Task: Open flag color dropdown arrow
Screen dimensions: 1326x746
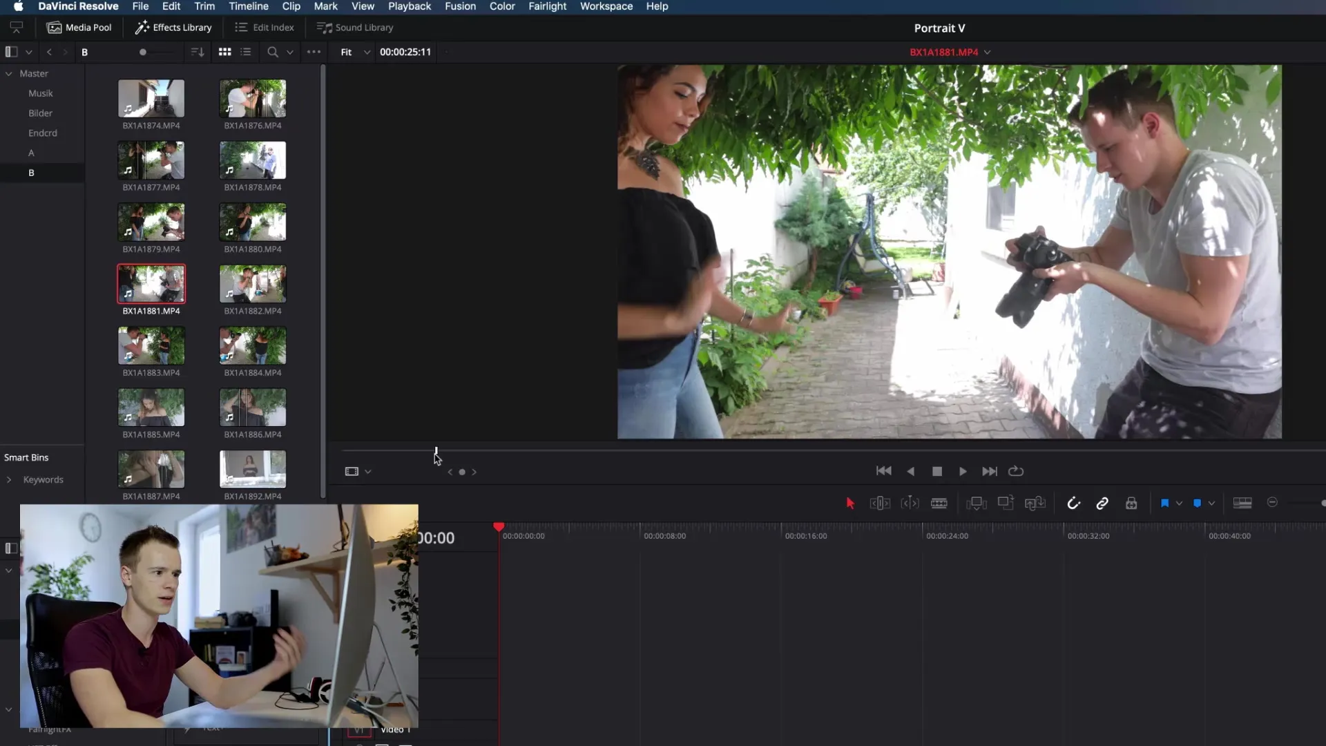Action: (x=1179, y=504)
